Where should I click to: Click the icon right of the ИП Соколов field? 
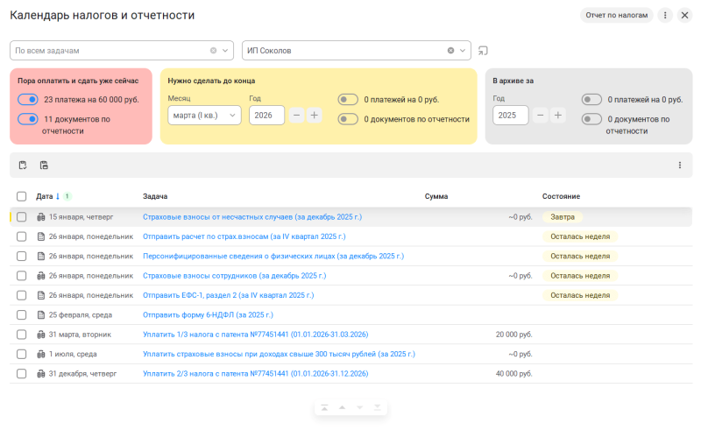tap(483, 50)
